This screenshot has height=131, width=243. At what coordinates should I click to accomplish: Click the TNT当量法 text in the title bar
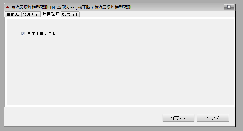tap(59, 7)
